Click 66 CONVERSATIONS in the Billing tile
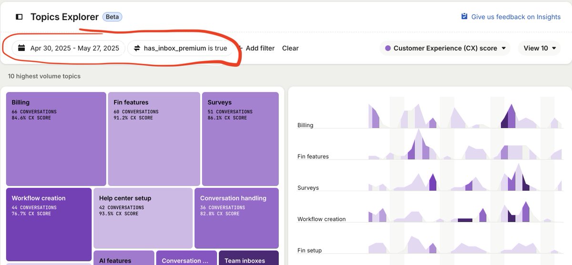The height and width of the screenshot is (265, 572). (x=34, y=112)
